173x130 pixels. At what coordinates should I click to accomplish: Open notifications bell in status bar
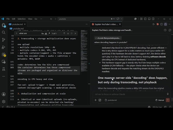(x=170, y=107)
